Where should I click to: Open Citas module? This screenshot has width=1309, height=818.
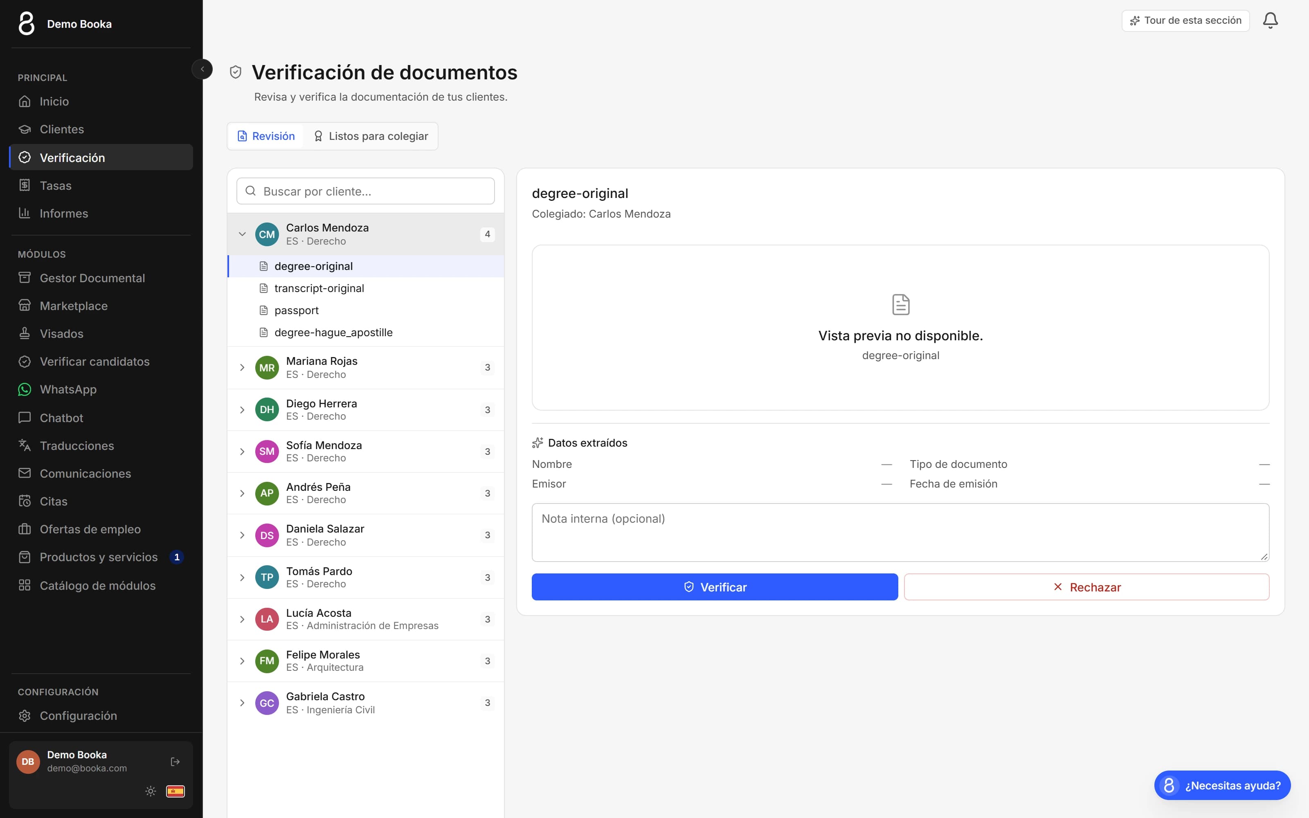pos(101,501)
